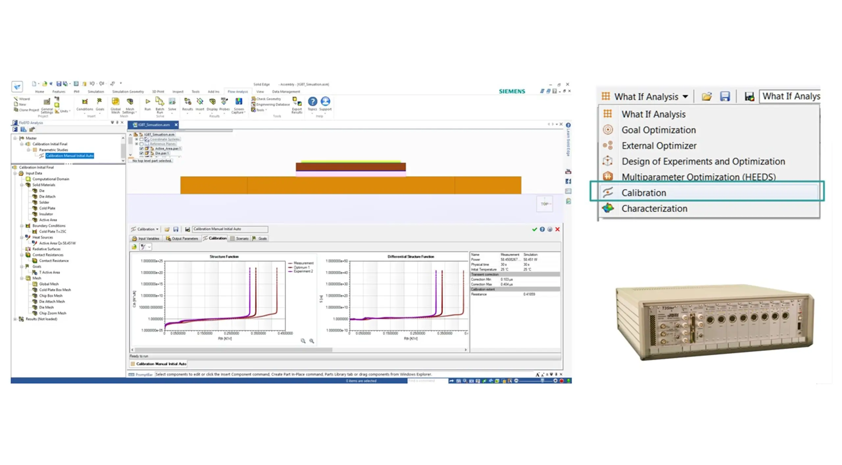
Task: Click the Solve ribbon icon
Action: click(x=172, y=104)
